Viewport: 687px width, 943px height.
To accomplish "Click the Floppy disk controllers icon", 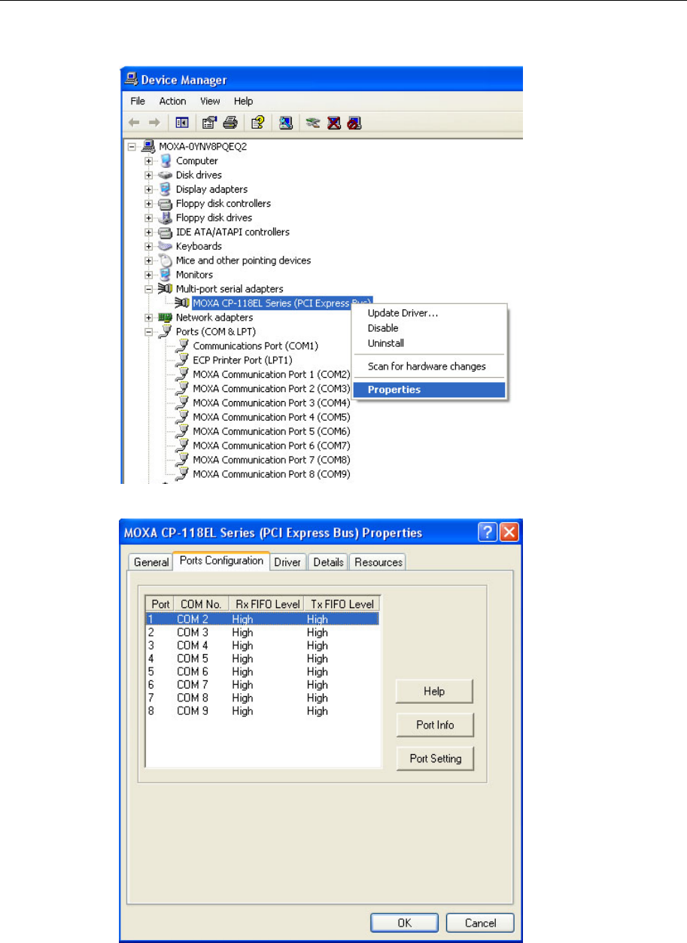I will point(165,204).
